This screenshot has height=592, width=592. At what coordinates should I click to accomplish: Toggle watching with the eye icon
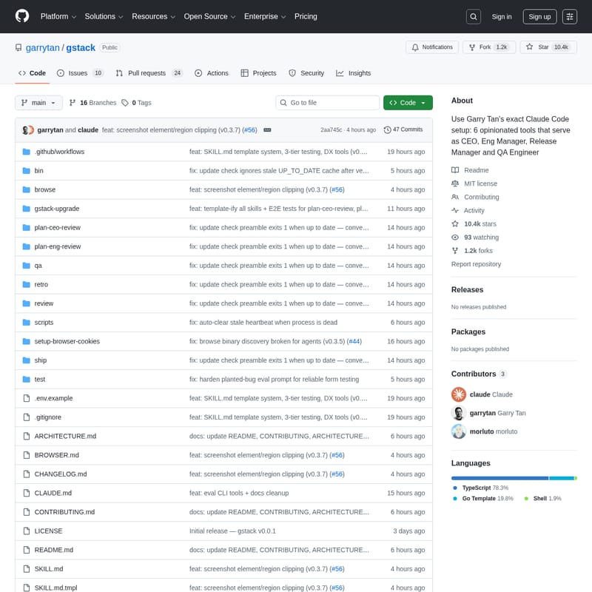454,237
